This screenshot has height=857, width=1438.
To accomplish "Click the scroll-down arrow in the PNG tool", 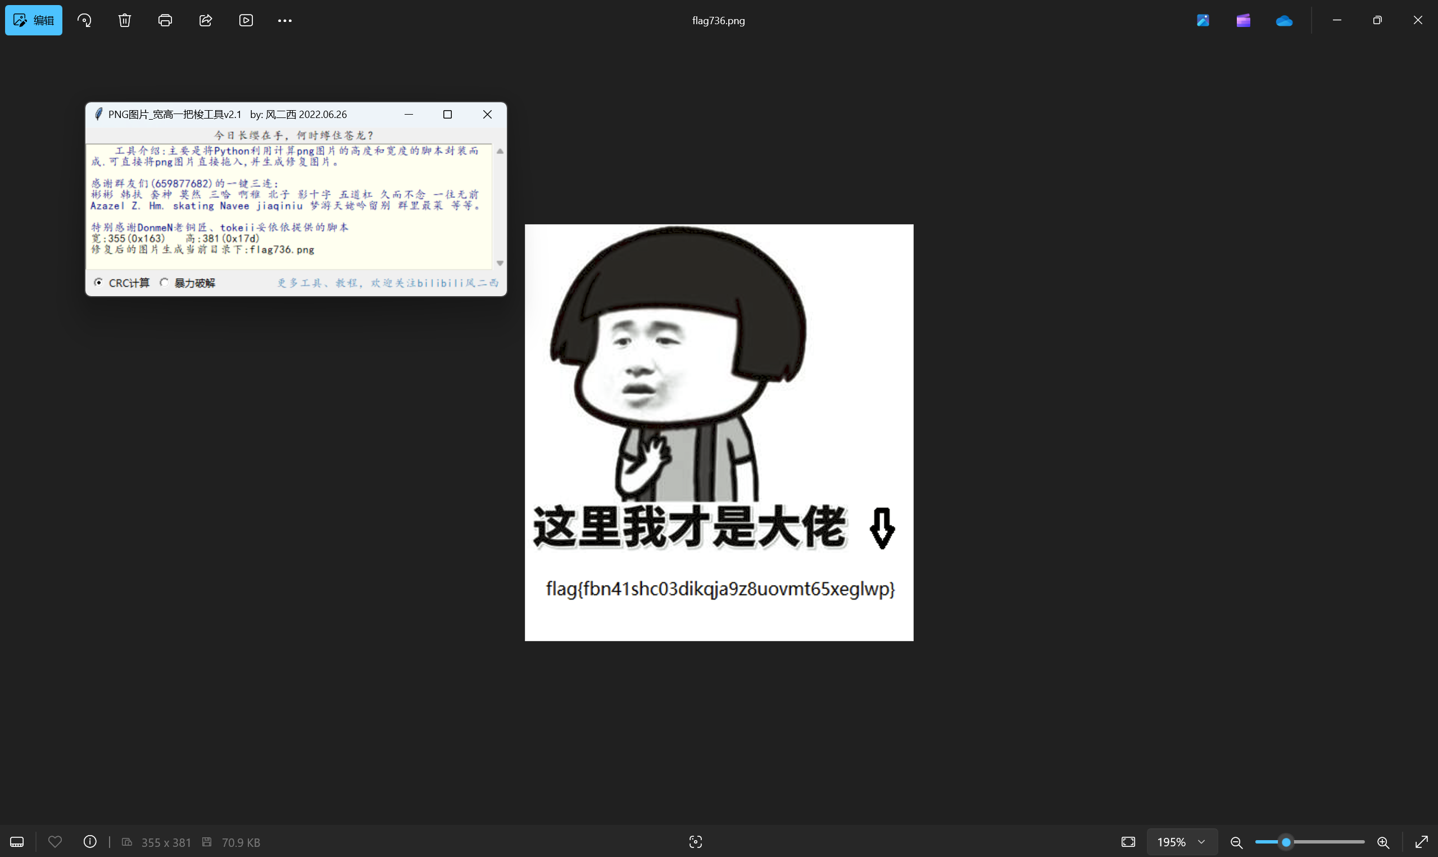I will point(500,263).
